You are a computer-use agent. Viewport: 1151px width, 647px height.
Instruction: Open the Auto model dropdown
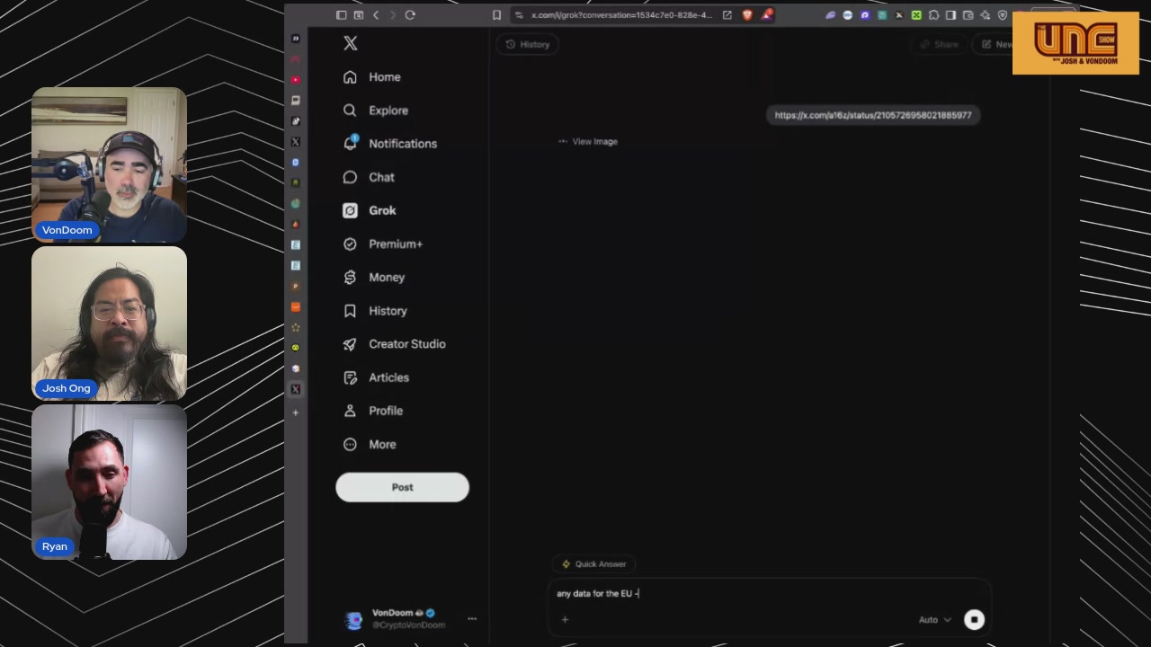pos(934,619)
